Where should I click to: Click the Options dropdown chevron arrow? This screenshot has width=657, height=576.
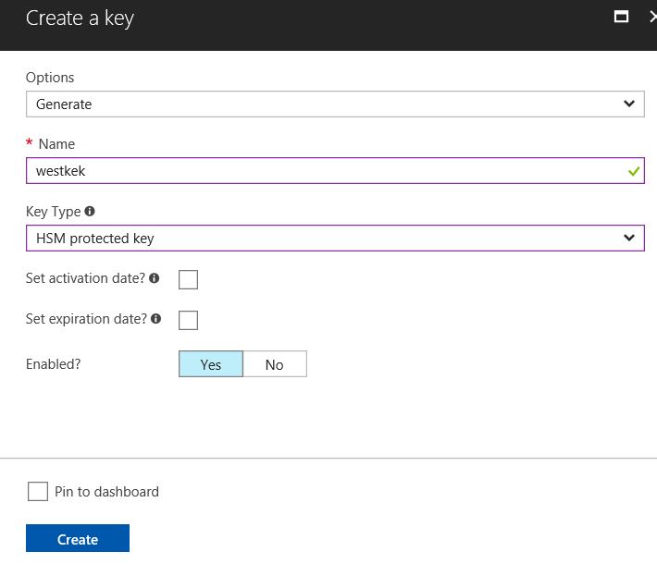[x=629, y=104]
